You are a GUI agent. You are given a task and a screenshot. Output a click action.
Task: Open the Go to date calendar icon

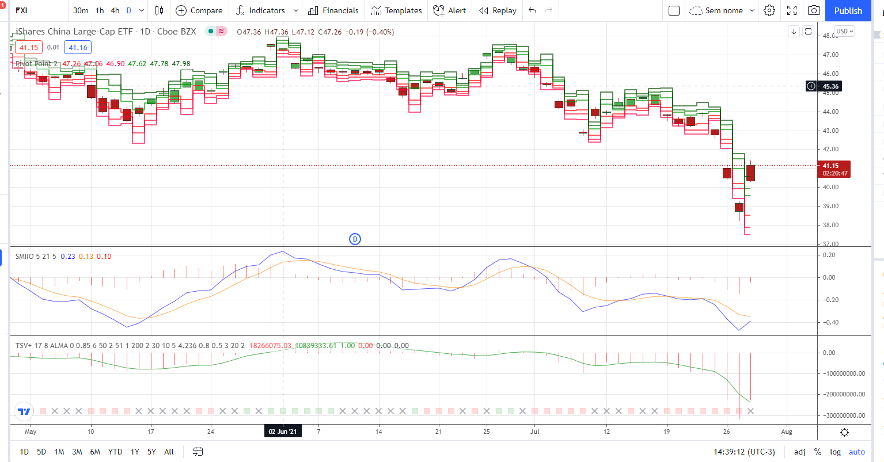[x=198, y=452]
